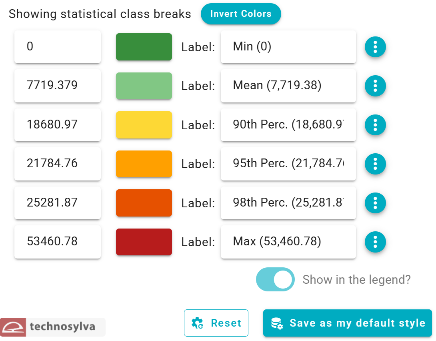Edit the Min (0) label field
436x341 pixels.
(288, 47)
